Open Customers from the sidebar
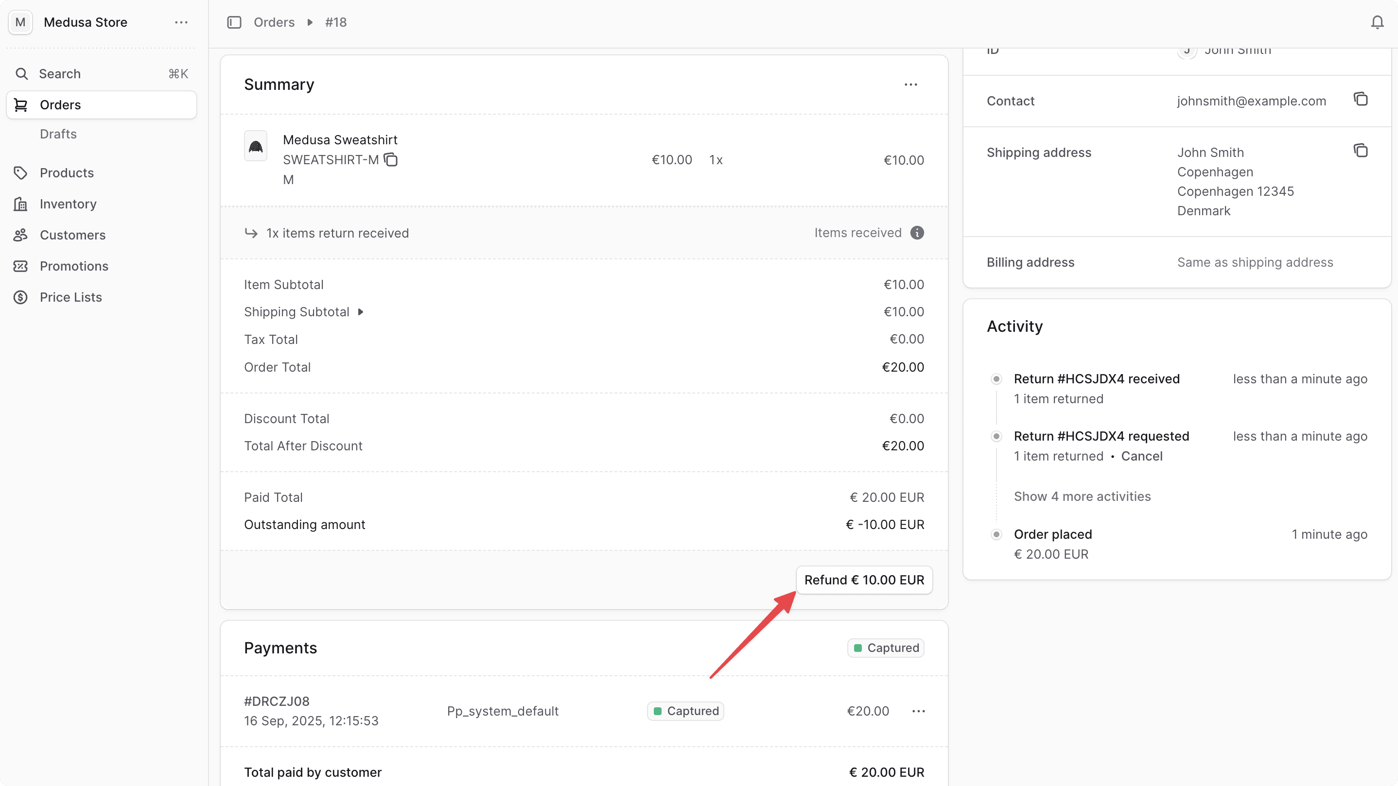Image resolution: width=1398 pixels, height=786 pixels. tap(72, 235)
